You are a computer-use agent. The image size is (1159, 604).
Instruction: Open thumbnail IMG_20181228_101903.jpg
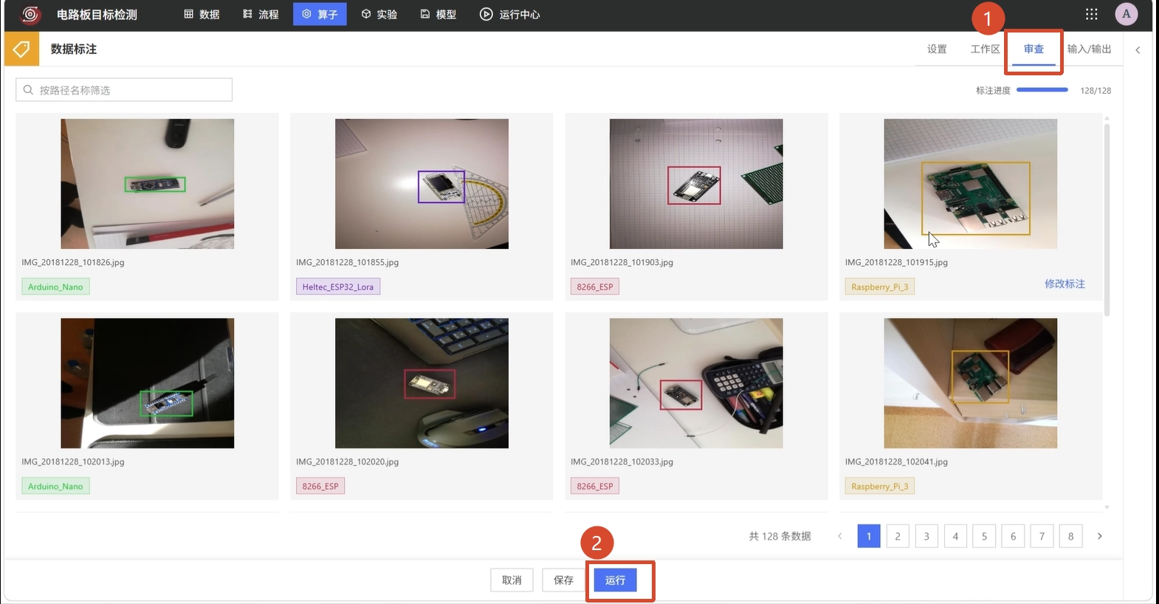click(696, 184)
